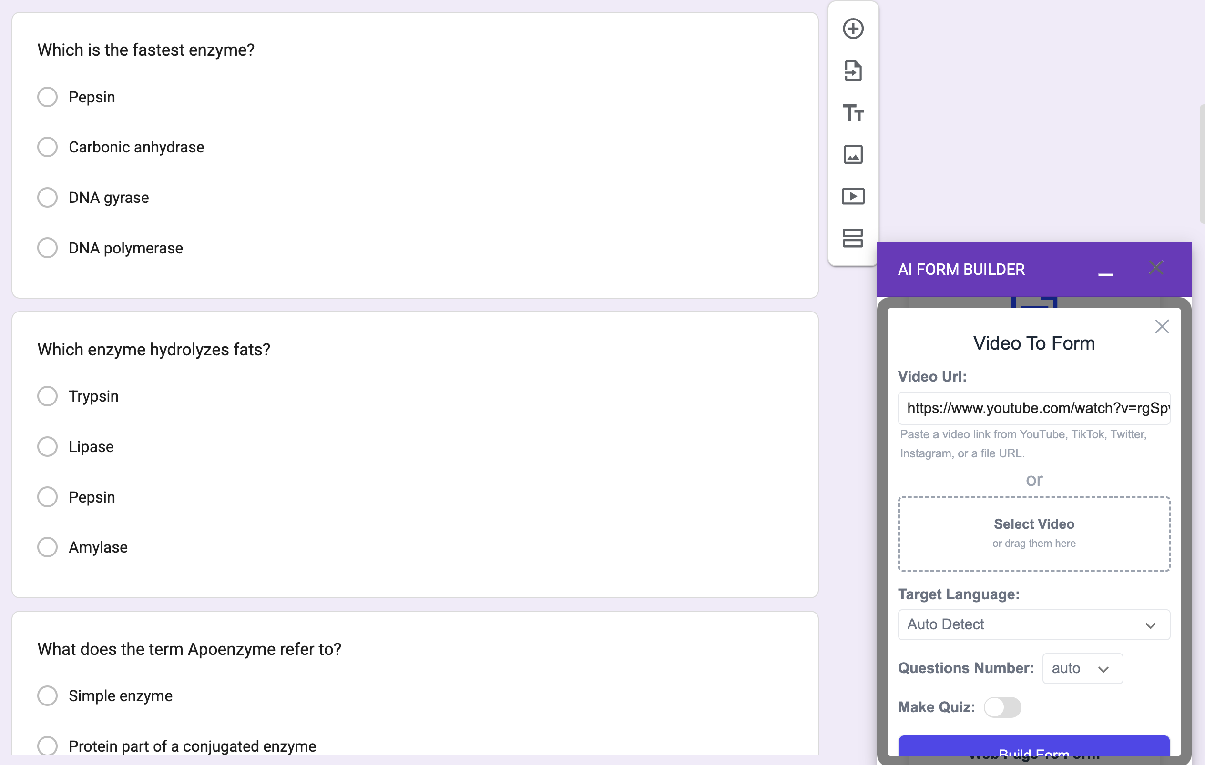Image resolution: width=1205 pixels, height=765 pixels.
Task: Open the Target Language dropdown
Action: click(1033, 624)
